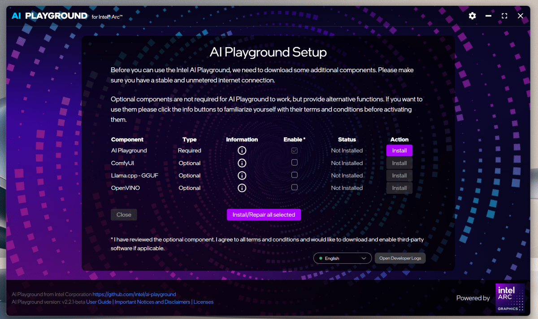538x319 pixels.
Task: Open Important Notices and Disclaimers link
Action: 152,302
